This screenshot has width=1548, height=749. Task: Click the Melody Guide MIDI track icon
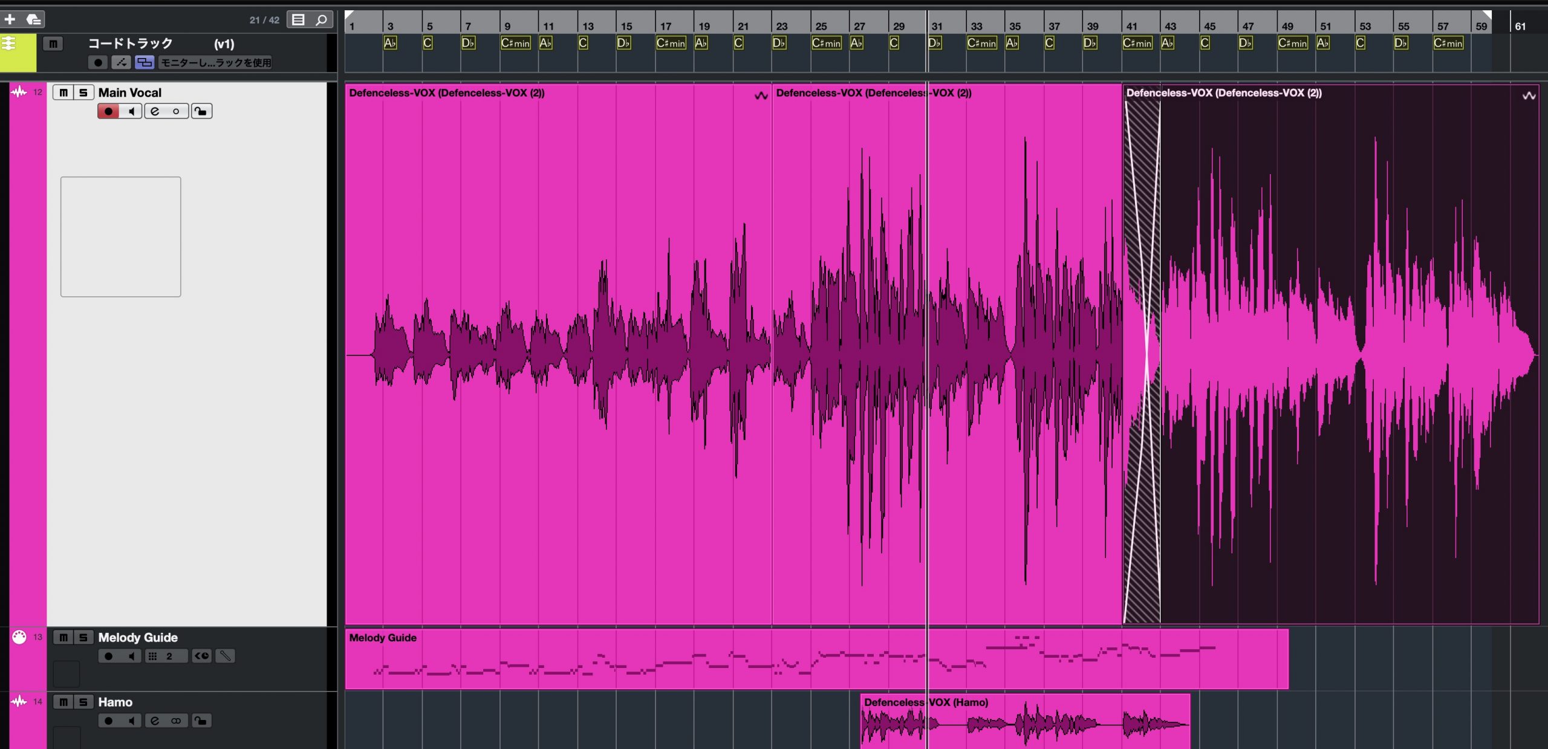(x=19, y=637)
